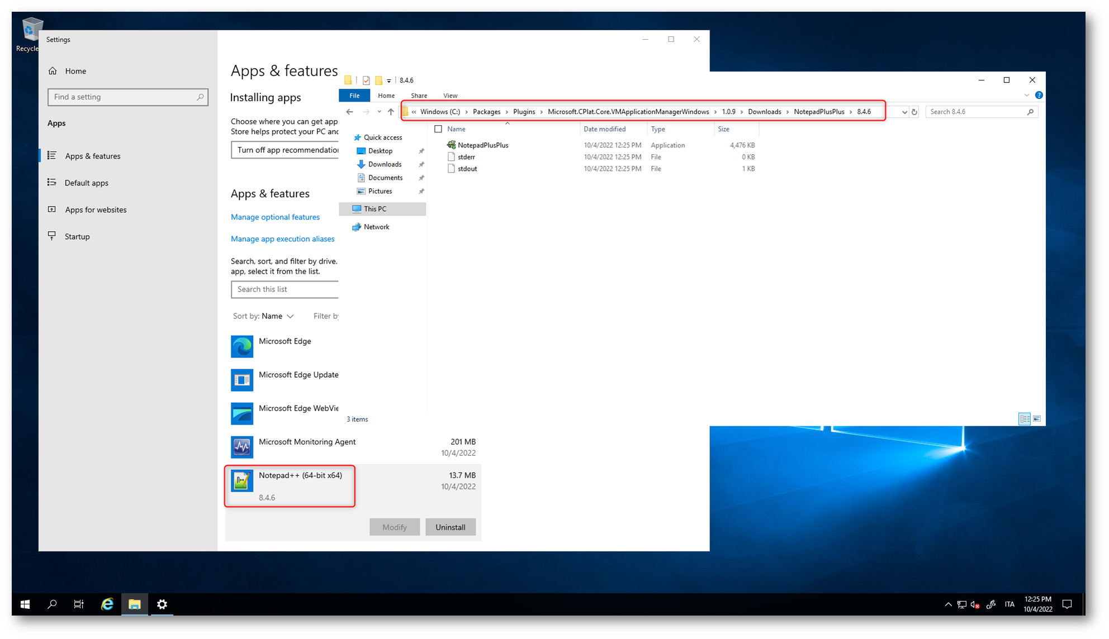Open Startup in Settings sidebar
The height and width of the screenshot is (639, 1109).
click(77, 236)
